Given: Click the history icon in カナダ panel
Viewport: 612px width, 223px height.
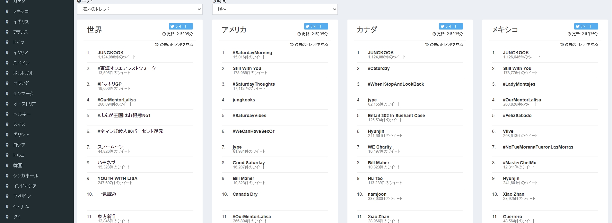Looking at the screenshot, I should [427, 45].
